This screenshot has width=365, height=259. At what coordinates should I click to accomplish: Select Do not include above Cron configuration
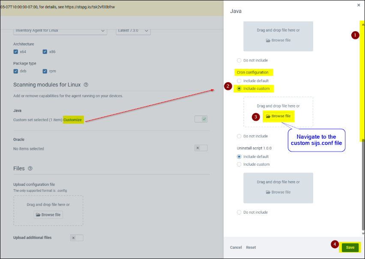pyautogui.click(x=239, y=60)
